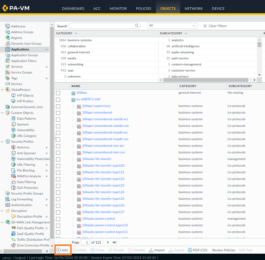Open the All filter dropdown
Image resolution: width=265 pixels, height=260 pixels.
[172, 26]
